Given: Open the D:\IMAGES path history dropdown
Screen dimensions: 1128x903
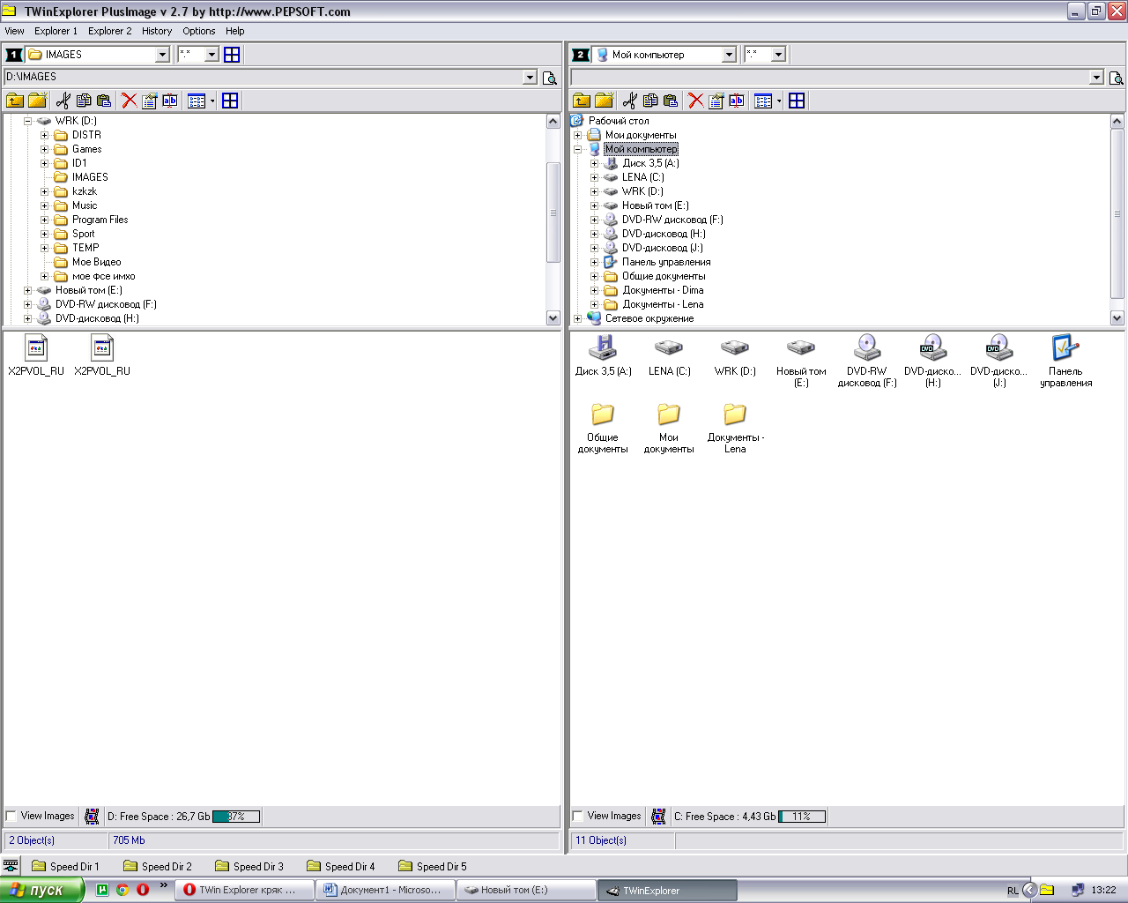Looking at the screenshot, I should (530, 78).
